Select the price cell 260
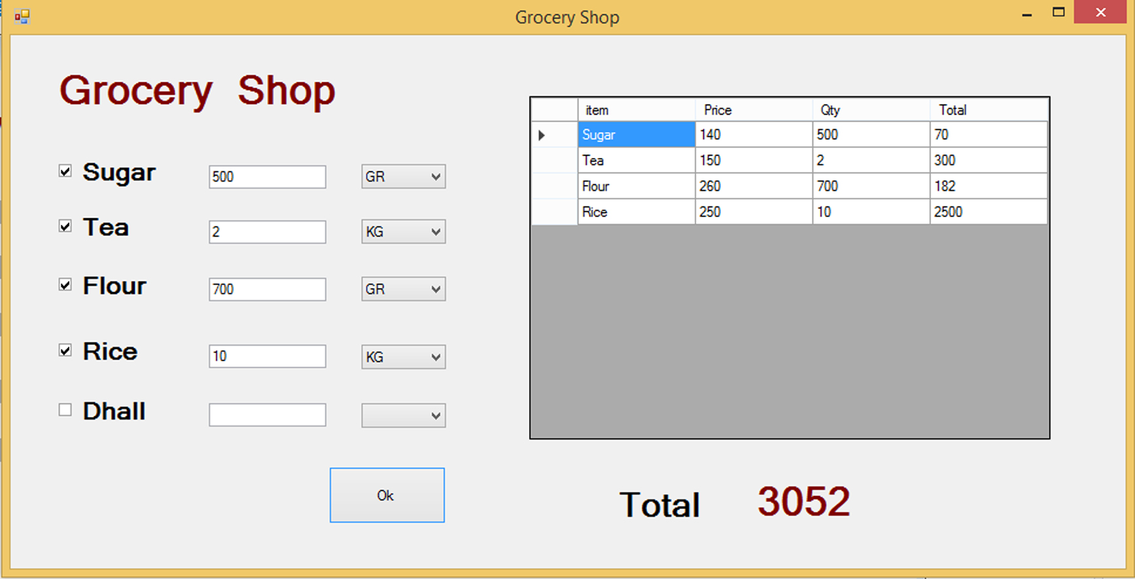This screenshot has height=579, width=1135. (754, 186)
